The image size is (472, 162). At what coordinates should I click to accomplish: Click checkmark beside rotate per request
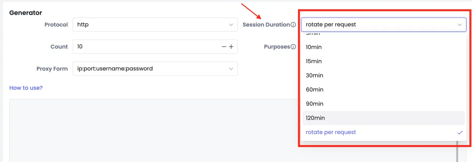coord(460,132)
